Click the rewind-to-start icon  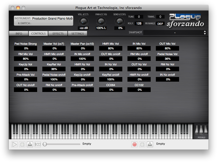tap(37, 144)
